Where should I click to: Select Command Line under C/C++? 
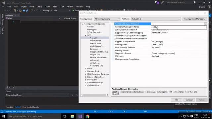(x=97, y=66)
